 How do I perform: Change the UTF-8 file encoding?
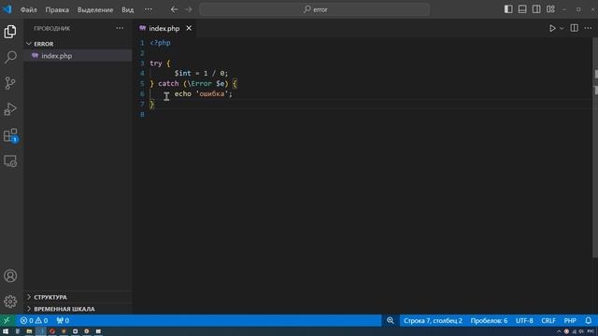point(524,321)
